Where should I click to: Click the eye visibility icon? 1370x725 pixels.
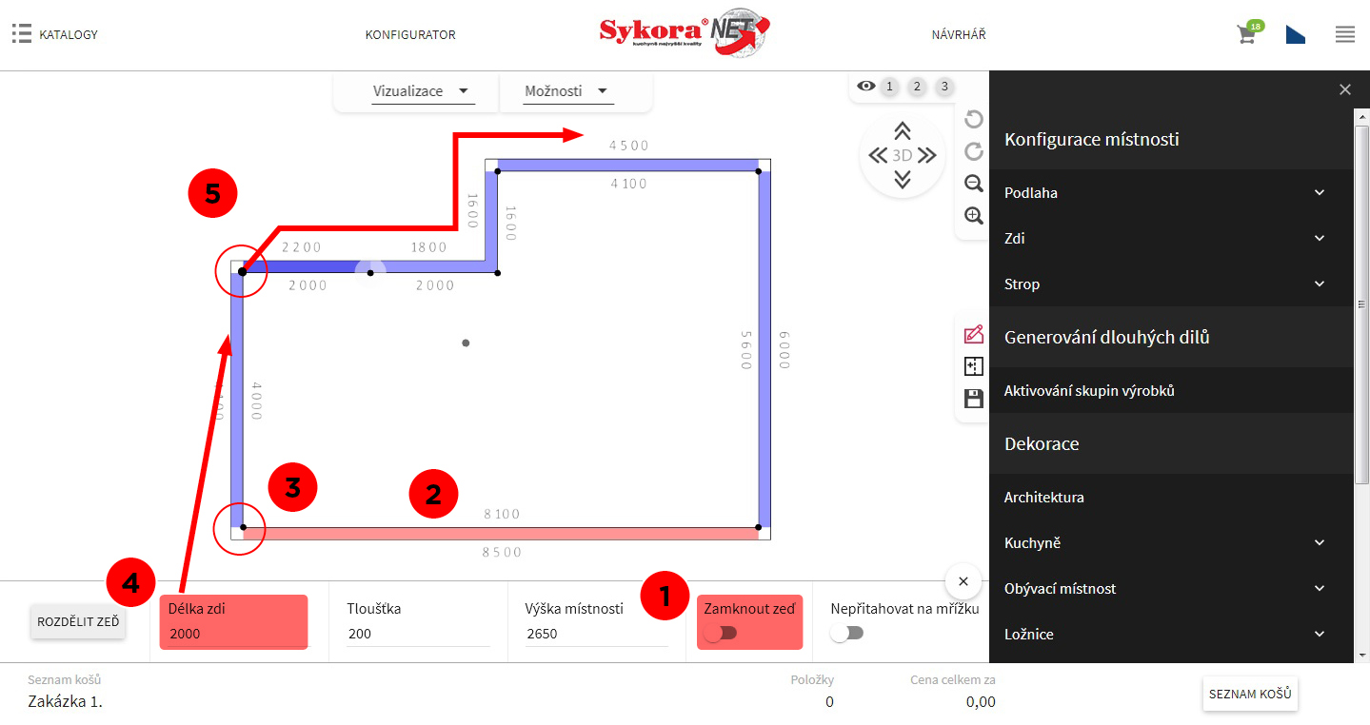tap(865, 87)
